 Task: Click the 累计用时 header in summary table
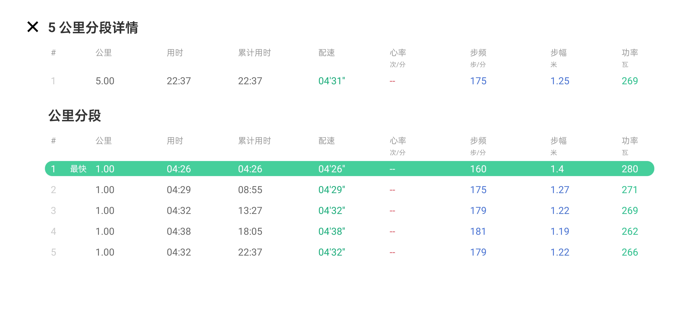click(254, 53)
